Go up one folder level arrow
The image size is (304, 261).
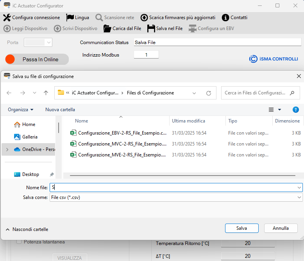pyautogui.click(x=46, y=93)
